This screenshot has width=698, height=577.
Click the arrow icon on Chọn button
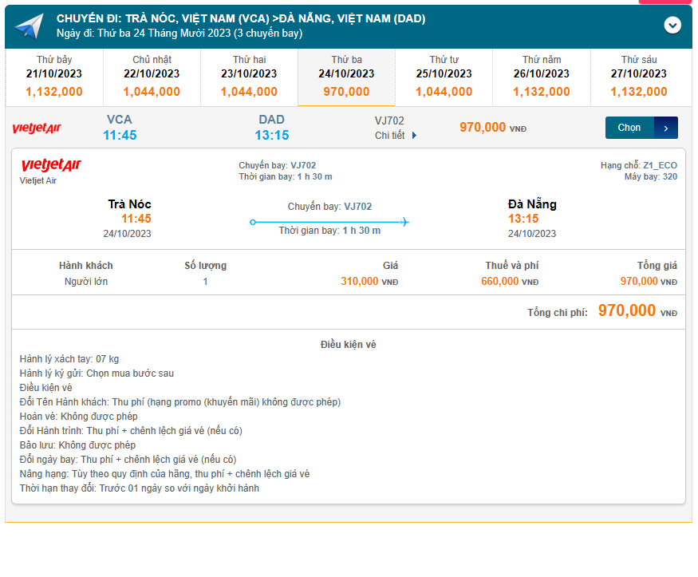(666, 128)
